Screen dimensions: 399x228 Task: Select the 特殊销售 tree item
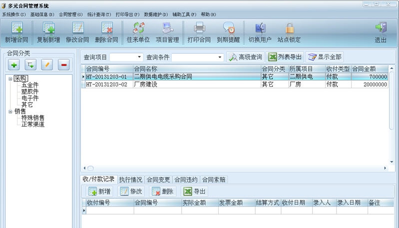[x=33, y=118]
